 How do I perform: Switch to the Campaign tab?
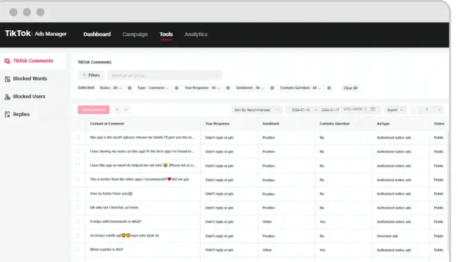coord(135,35)
